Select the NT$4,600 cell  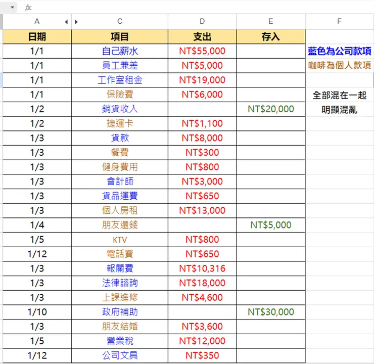[x=202, y=297]
